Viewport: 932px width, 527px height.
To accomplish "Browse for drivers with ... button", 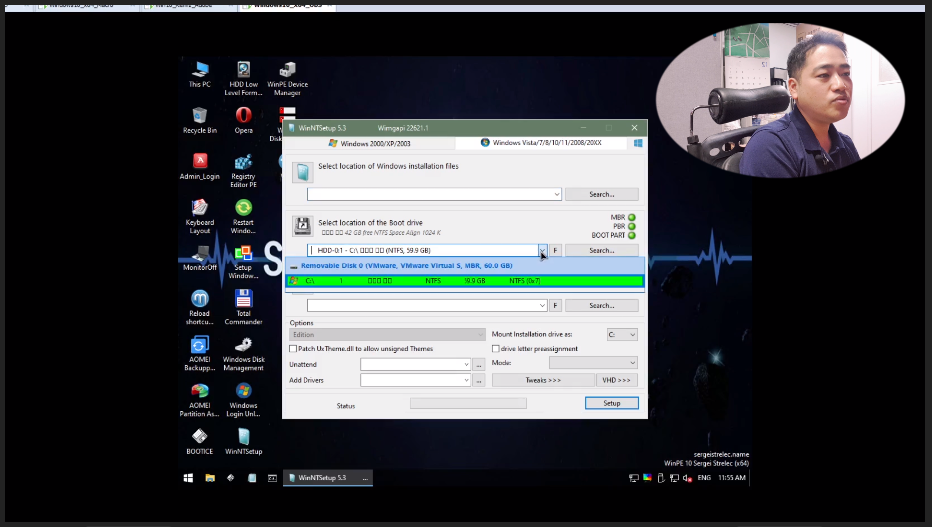I will [x=479, y=381].
